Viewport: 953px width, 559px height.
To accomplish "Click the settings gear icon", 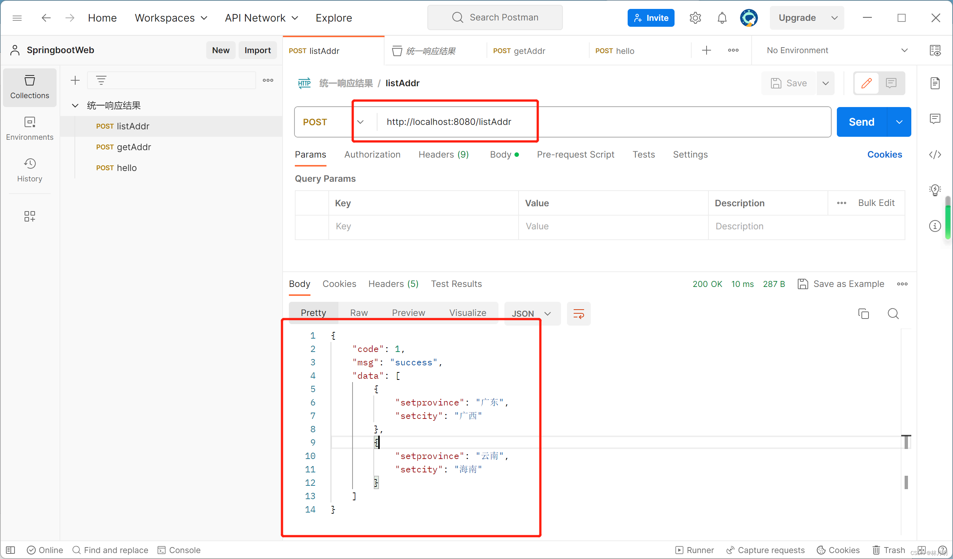I will click(x=695, y=17).
